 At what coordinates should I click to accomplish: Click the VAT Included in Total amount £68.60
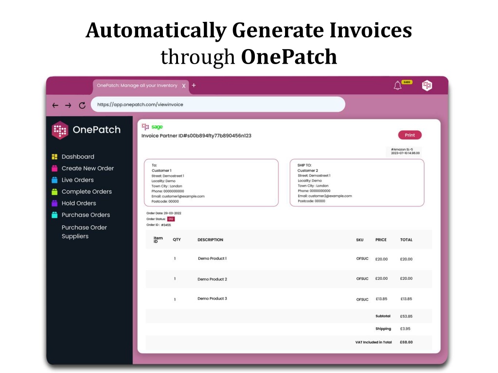[x=406, y=342]
